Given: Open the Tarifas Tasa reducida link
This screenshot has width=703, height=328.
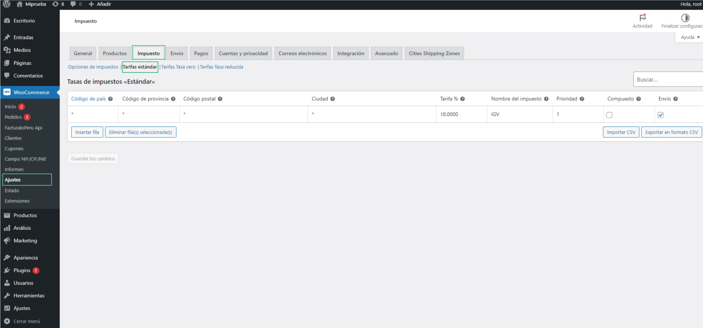Looking at the screenshot, I should [x=221, y=67].
